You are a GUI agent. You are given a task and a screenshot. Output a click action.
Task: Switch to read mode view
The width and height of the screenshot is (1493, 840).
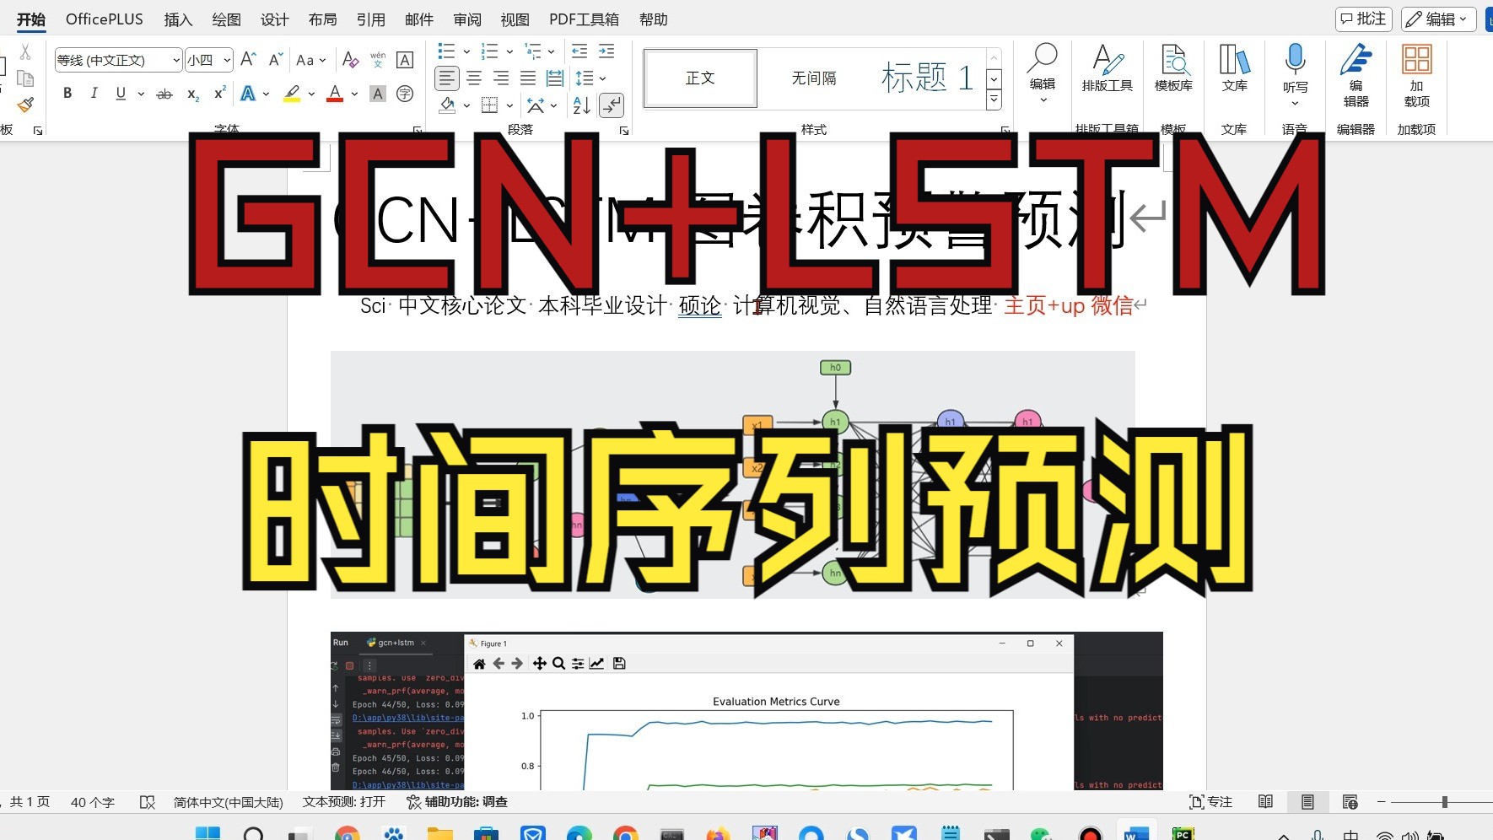coord(1265,802)
